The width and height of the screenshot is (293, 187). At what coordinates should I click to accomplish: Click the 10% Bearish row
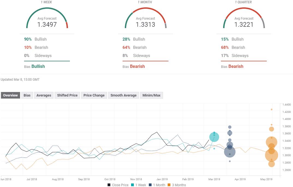[x=36, y=47]
